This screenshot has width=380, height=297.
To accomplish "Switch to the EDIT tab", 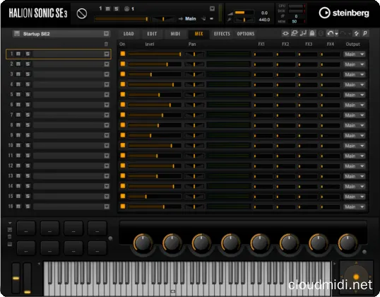I will 152,34.
